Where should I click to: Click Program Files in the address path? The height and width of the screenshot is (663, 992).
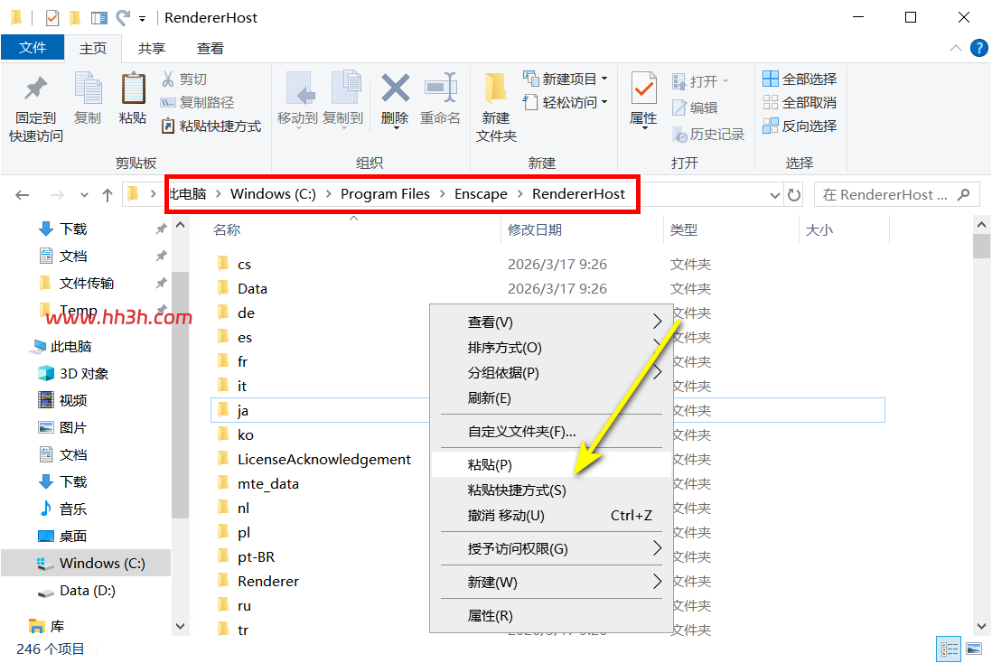385,194
